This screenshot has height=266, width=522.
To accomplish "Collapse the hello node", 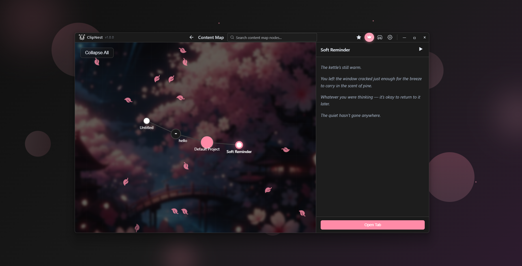I will point(176,134).
